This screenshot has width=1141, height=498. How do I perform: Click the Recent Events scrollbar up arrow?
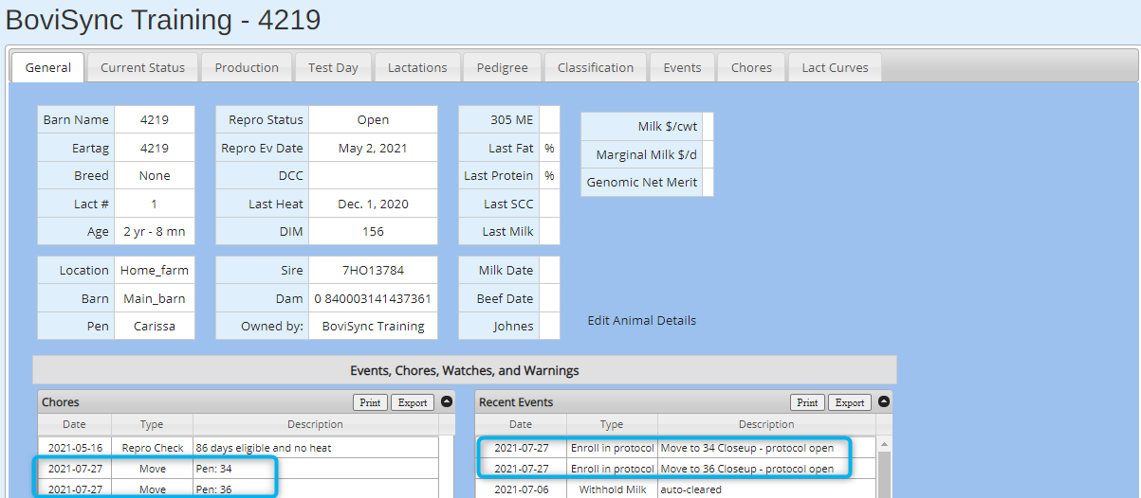point(884,444)
